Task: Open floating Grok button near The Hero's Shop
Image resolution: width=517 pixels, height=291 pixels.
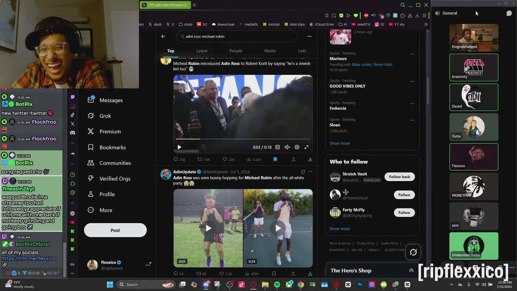Action: [x=413, y=253]
